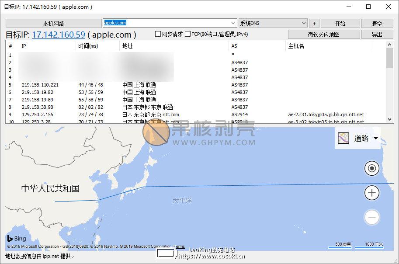Click the # column header
Screen dimensions: 399x264
12,46
